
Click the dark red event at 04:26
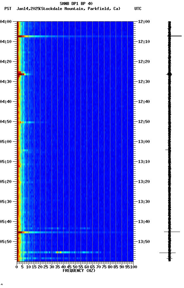[x=21, y=74]
